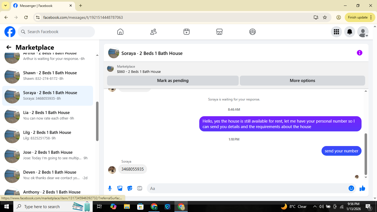The width and height of the screenshot is (377, 212).
Task: Open Deven's conversation
Action: point(47,175)
